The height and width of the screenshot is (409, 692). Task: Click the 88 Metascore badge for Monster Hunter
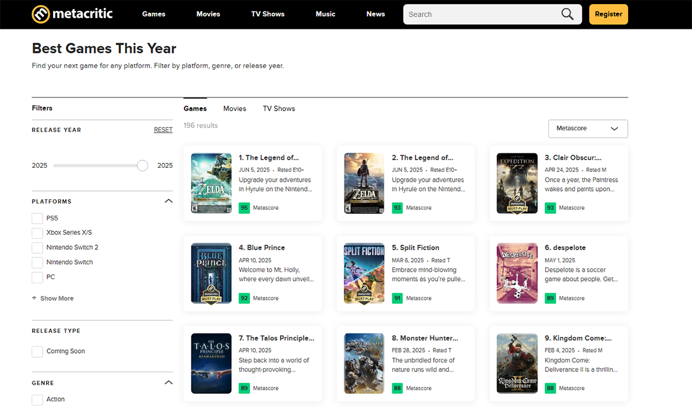397,388
